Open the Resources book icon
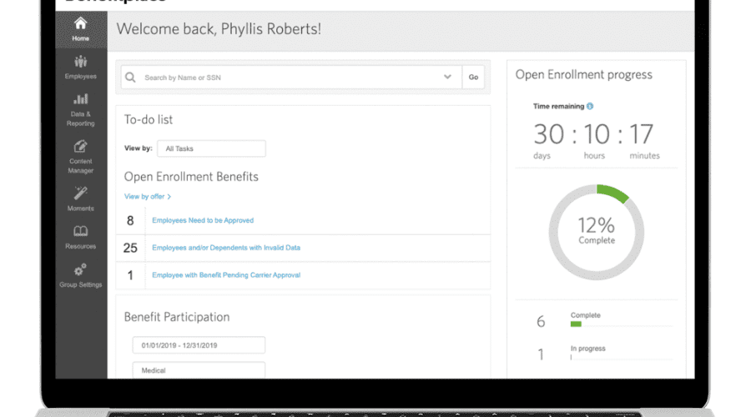751x417 pixels. (80, 231)
